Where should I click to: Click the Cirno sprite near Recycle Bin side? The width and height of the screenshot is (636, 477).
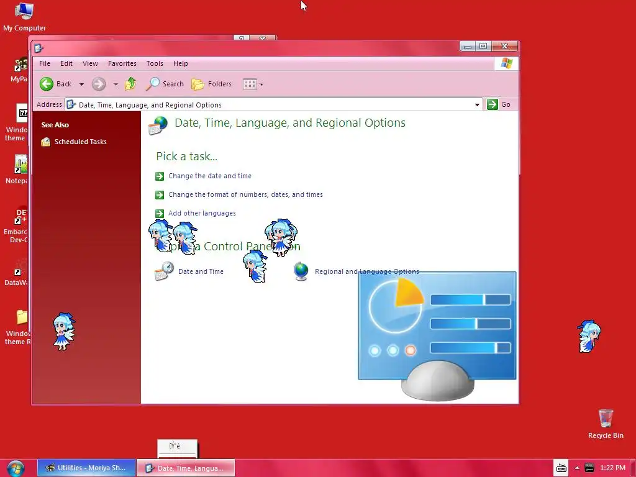tap(589, 336)
